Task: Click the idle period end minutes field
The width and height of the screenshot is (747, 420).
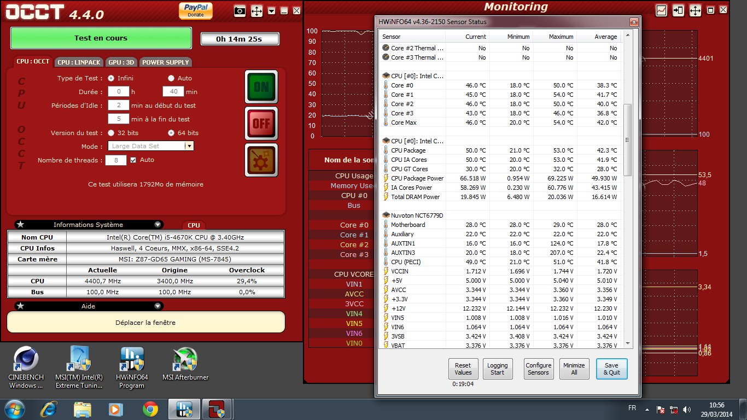Action: coord(118,119)
